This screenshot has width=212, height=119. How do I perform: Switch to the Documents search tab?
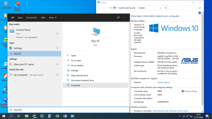32,18
